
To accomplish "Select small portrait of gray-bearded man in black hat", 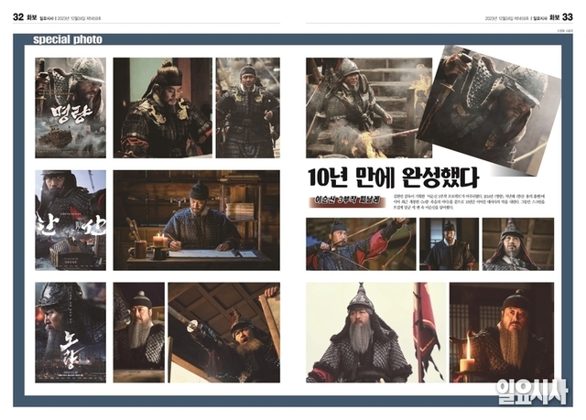I will 139,332.
